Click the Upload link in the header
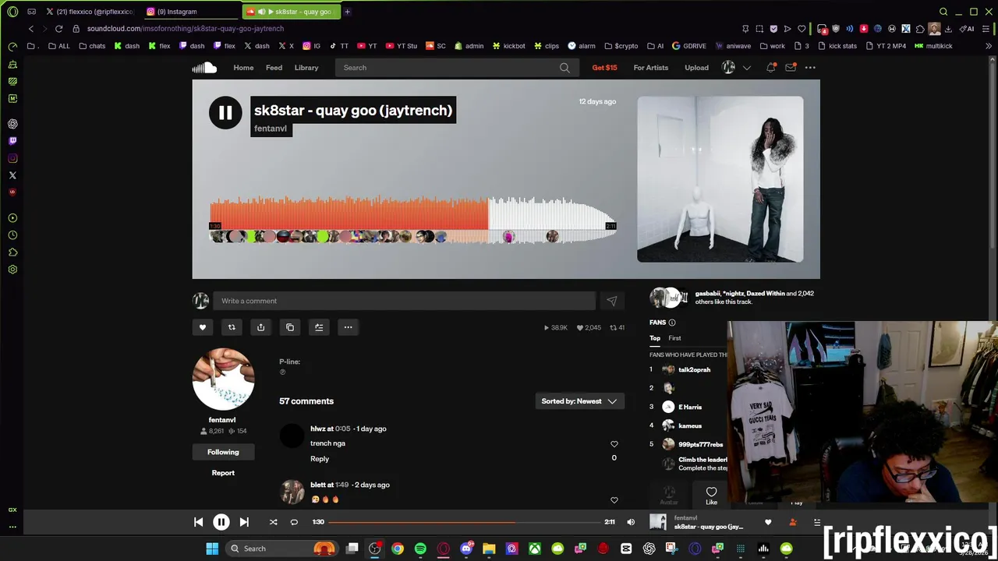 [696, 68]
